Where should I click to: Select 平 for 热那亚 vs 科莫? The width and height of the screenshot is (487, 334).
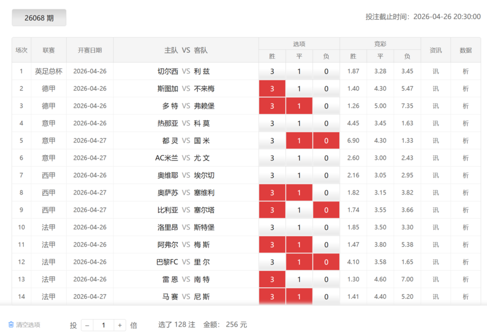299,123
